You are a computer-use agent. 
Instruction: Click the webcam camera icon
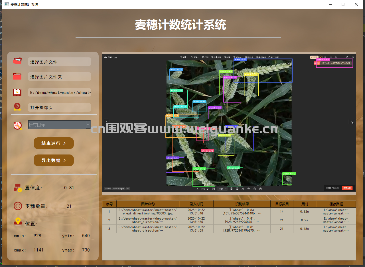click(17, 107)
